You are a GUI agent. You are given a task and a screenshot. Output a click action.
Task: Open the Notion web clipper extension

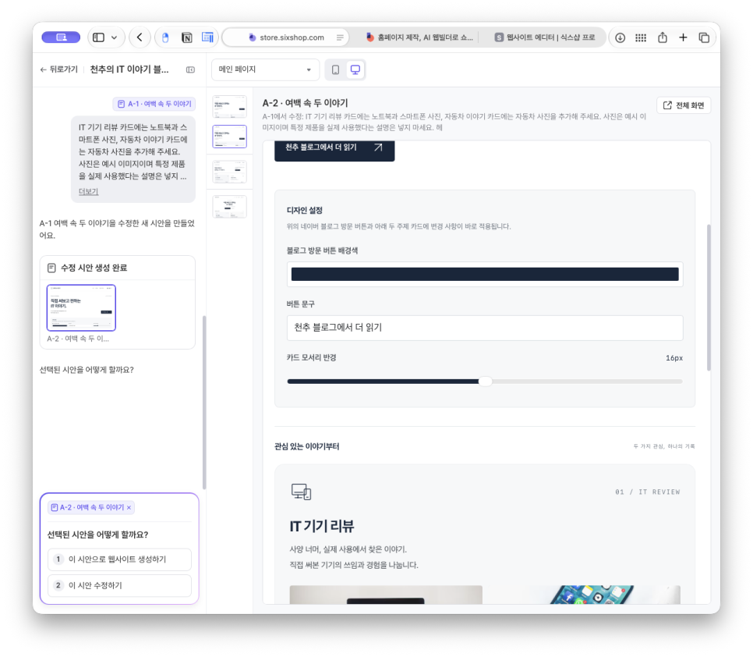[187, 37]
